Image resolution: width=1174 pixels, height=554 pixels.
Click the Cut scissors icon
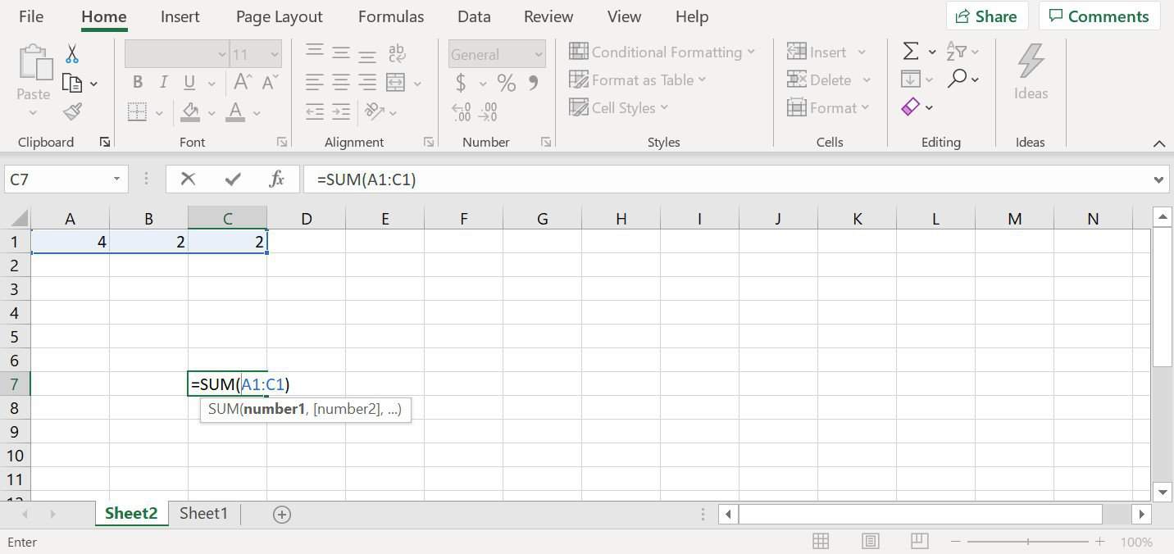[x=71, y=54]
